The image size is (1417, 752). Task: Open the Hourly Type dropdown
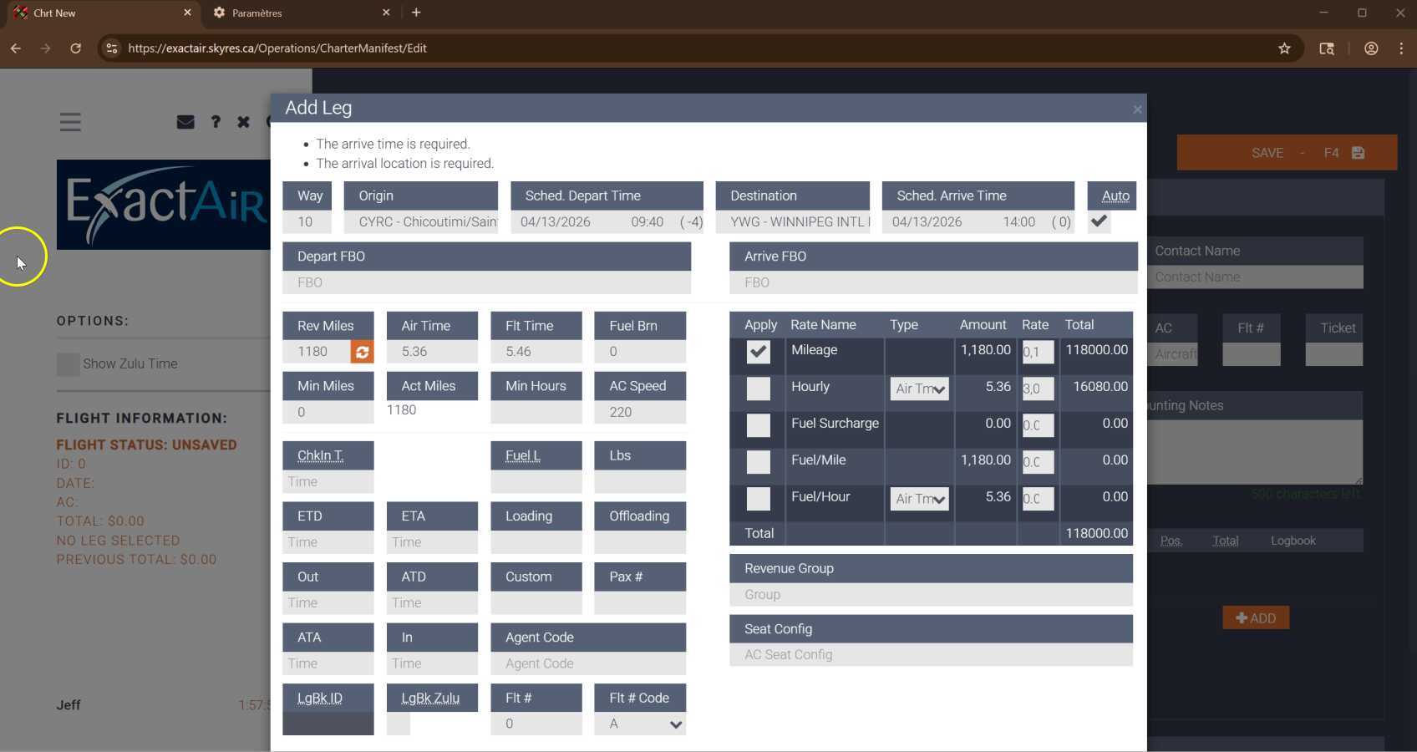(x=919, y=389)
